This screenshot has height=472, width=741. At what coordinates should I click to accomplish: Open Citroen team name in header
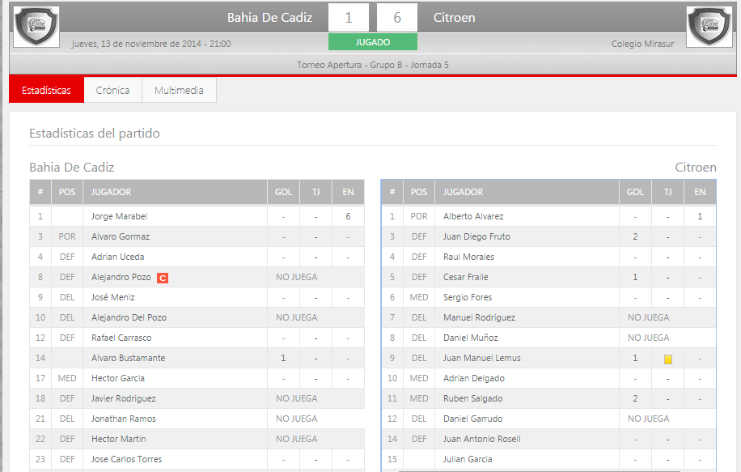(454, 18)
